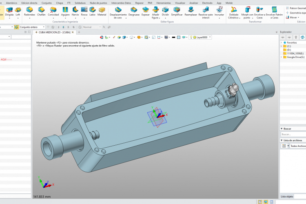This screenshot has width=306, height=204.
Task: Switch to the Visualizar ribbon tab
Action: tap(180, 3)
